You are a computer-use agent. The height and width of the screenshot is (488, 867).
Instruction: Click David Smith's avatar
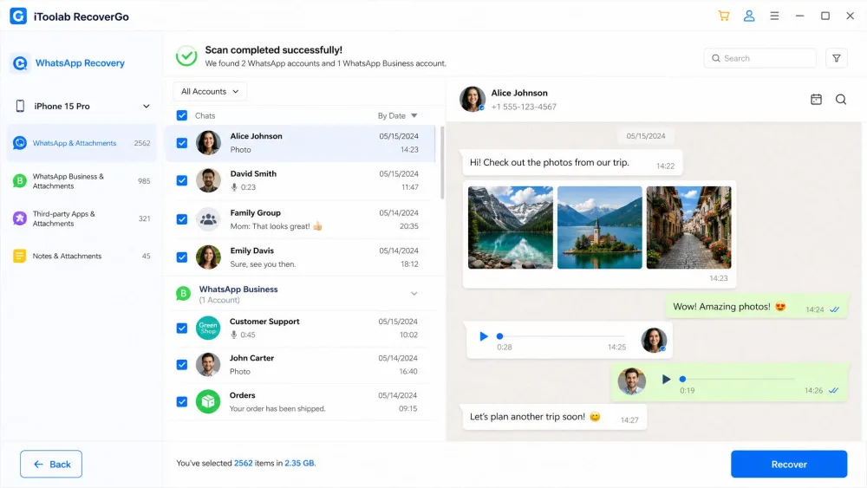coord(208,180)
